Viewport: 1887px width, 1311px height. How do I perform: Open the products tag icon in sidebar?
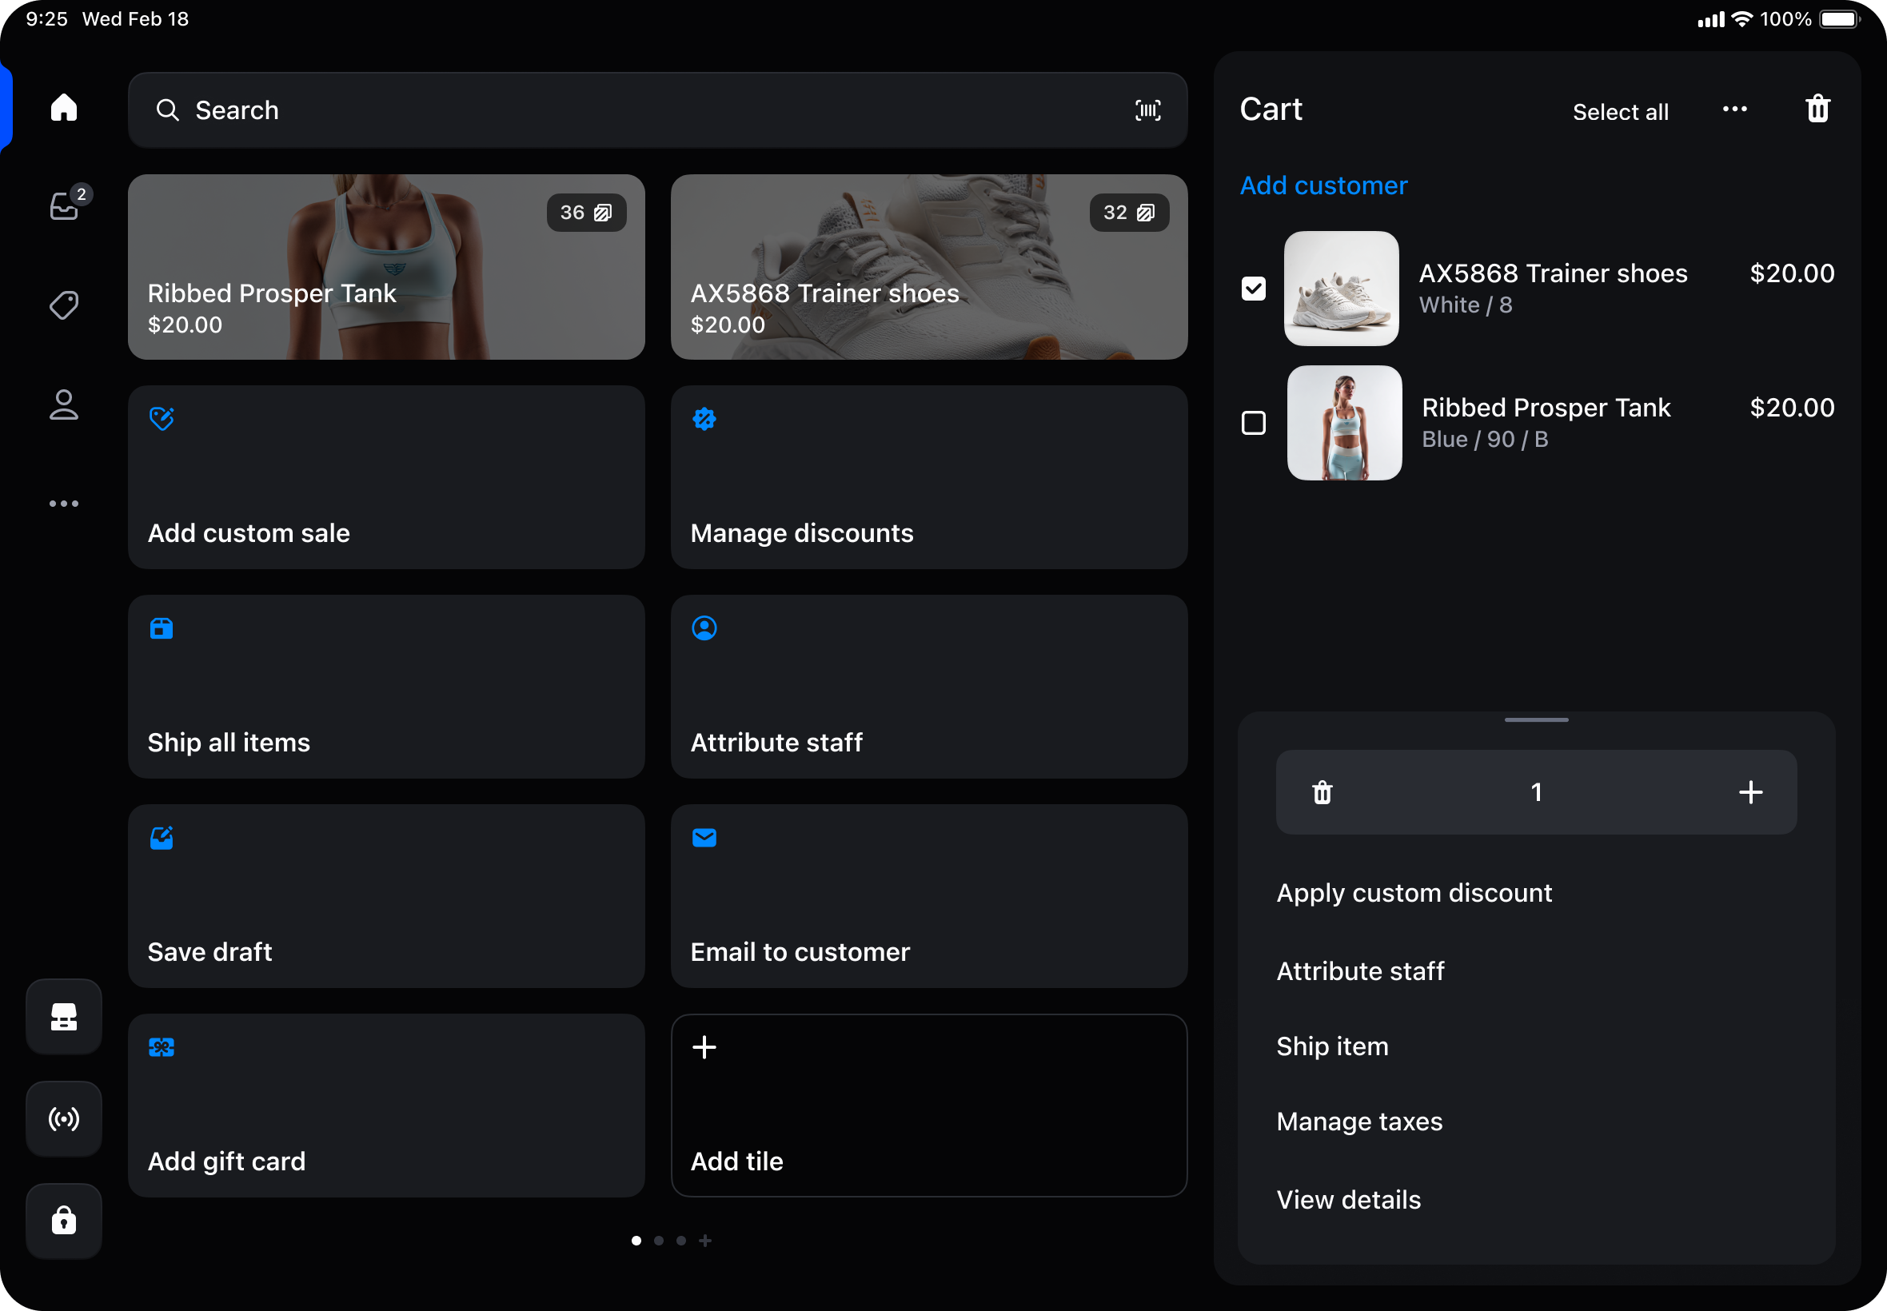pyautogui.click(x=63, y=305)
